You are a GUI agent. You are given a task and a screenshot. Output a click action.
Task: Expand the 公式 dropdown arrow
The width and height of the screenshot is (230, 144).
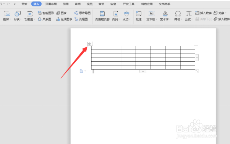coord(192,19)
